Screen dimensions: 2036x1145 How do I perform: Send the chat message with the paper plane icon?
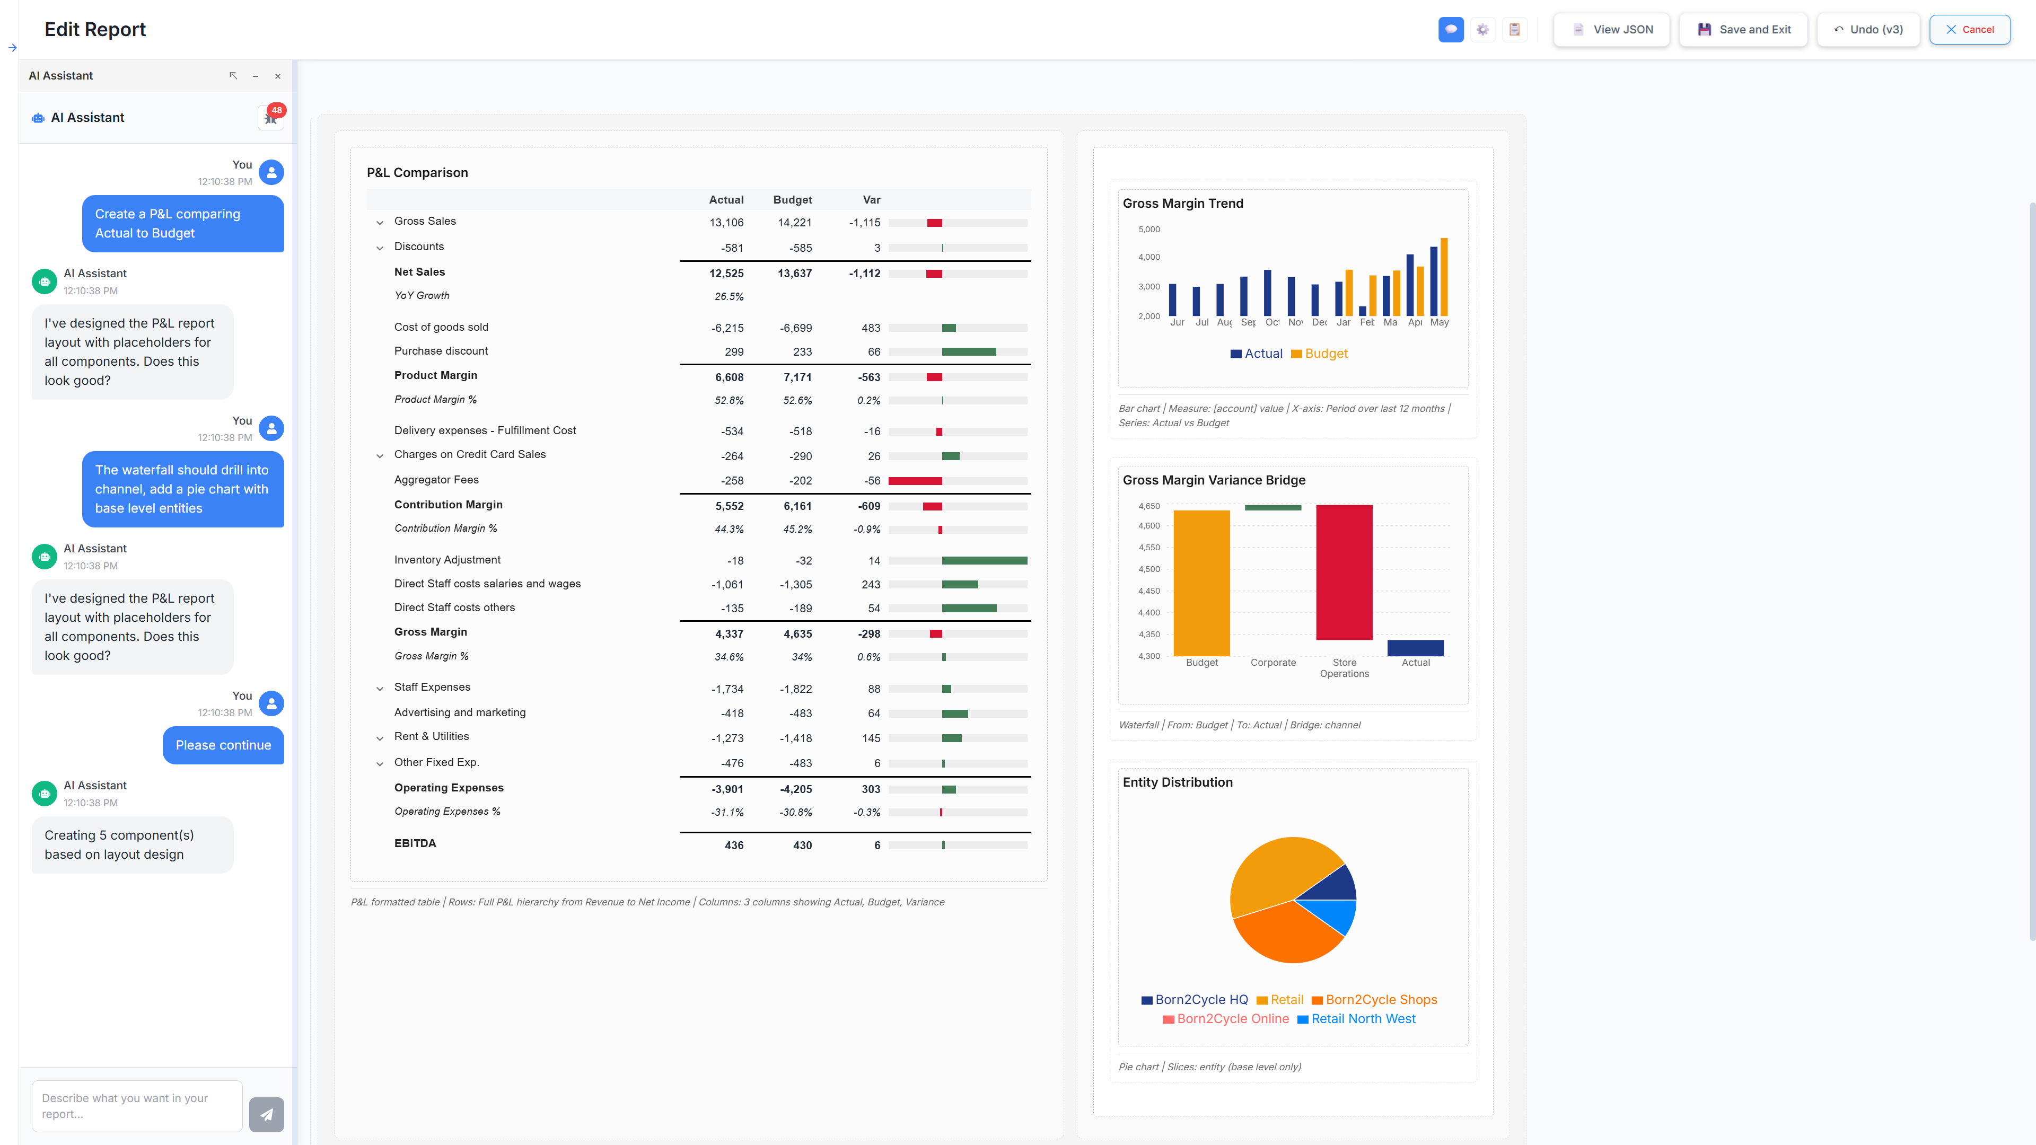coord(266,1114)
